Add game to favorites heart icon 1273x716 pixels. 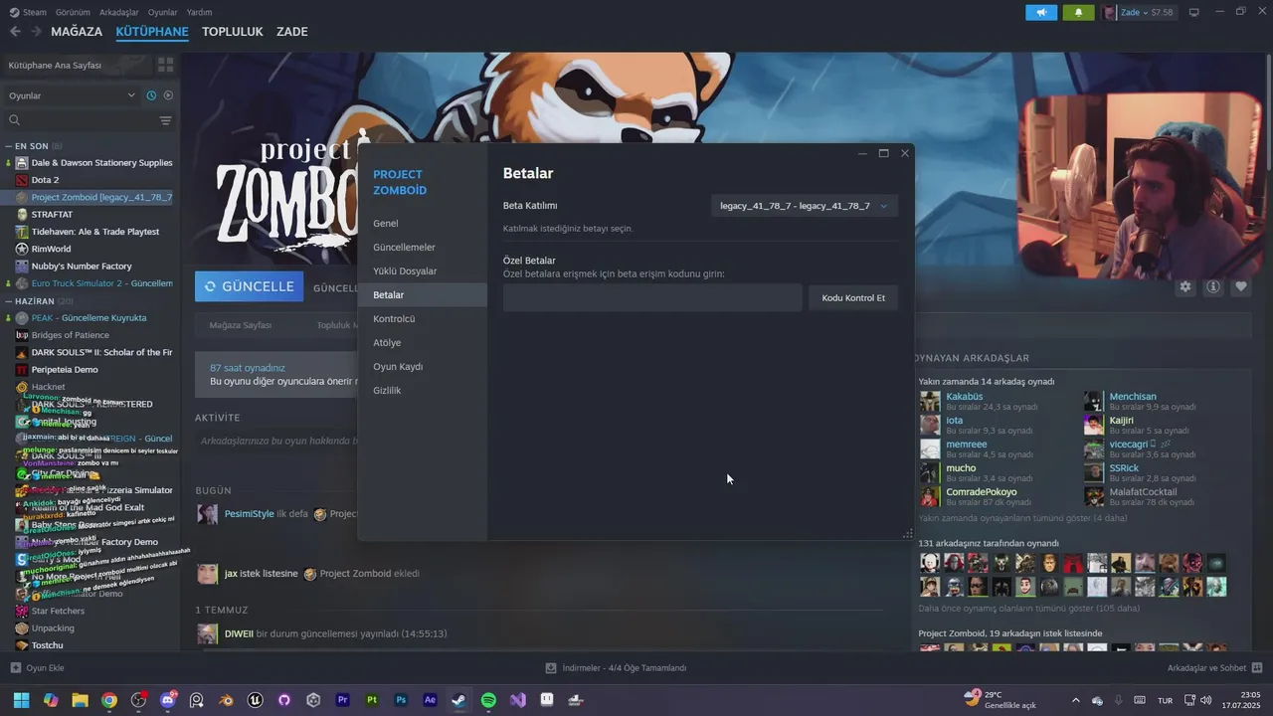point(1241,286)
